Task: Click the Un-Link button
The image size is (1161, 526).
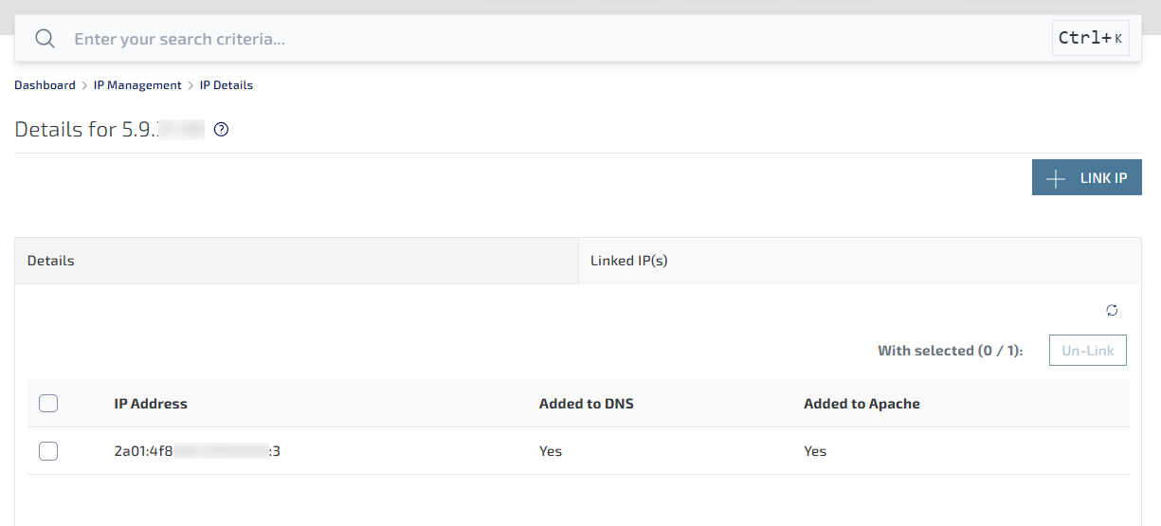Action: tap(1087, 351)
